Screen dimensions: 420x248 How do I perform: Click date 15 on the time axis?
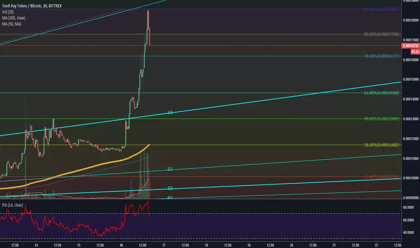(x=79, y=245)
